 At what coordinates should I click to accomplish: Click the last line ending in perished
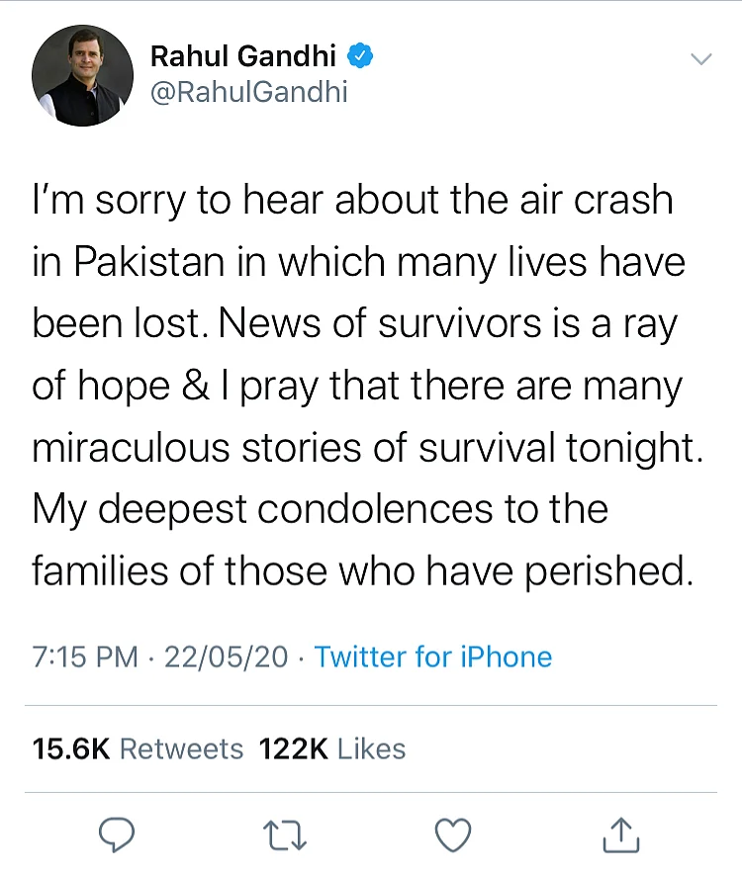coord(363,571)
